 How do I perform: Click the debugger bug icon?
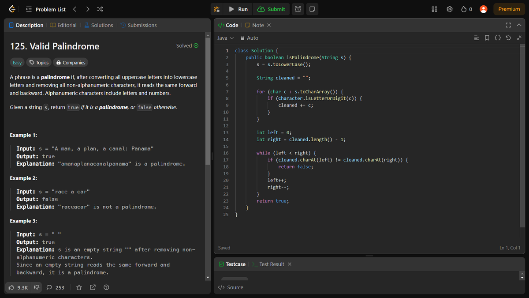[x=216, y=9]
